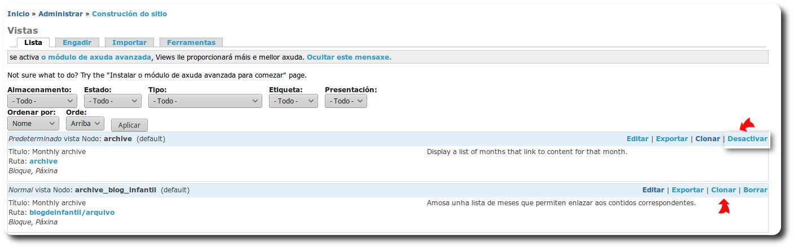Clone the archive_blog_infantil view
This screenshot has width=794, height=248.
click(x=724, y=190)
